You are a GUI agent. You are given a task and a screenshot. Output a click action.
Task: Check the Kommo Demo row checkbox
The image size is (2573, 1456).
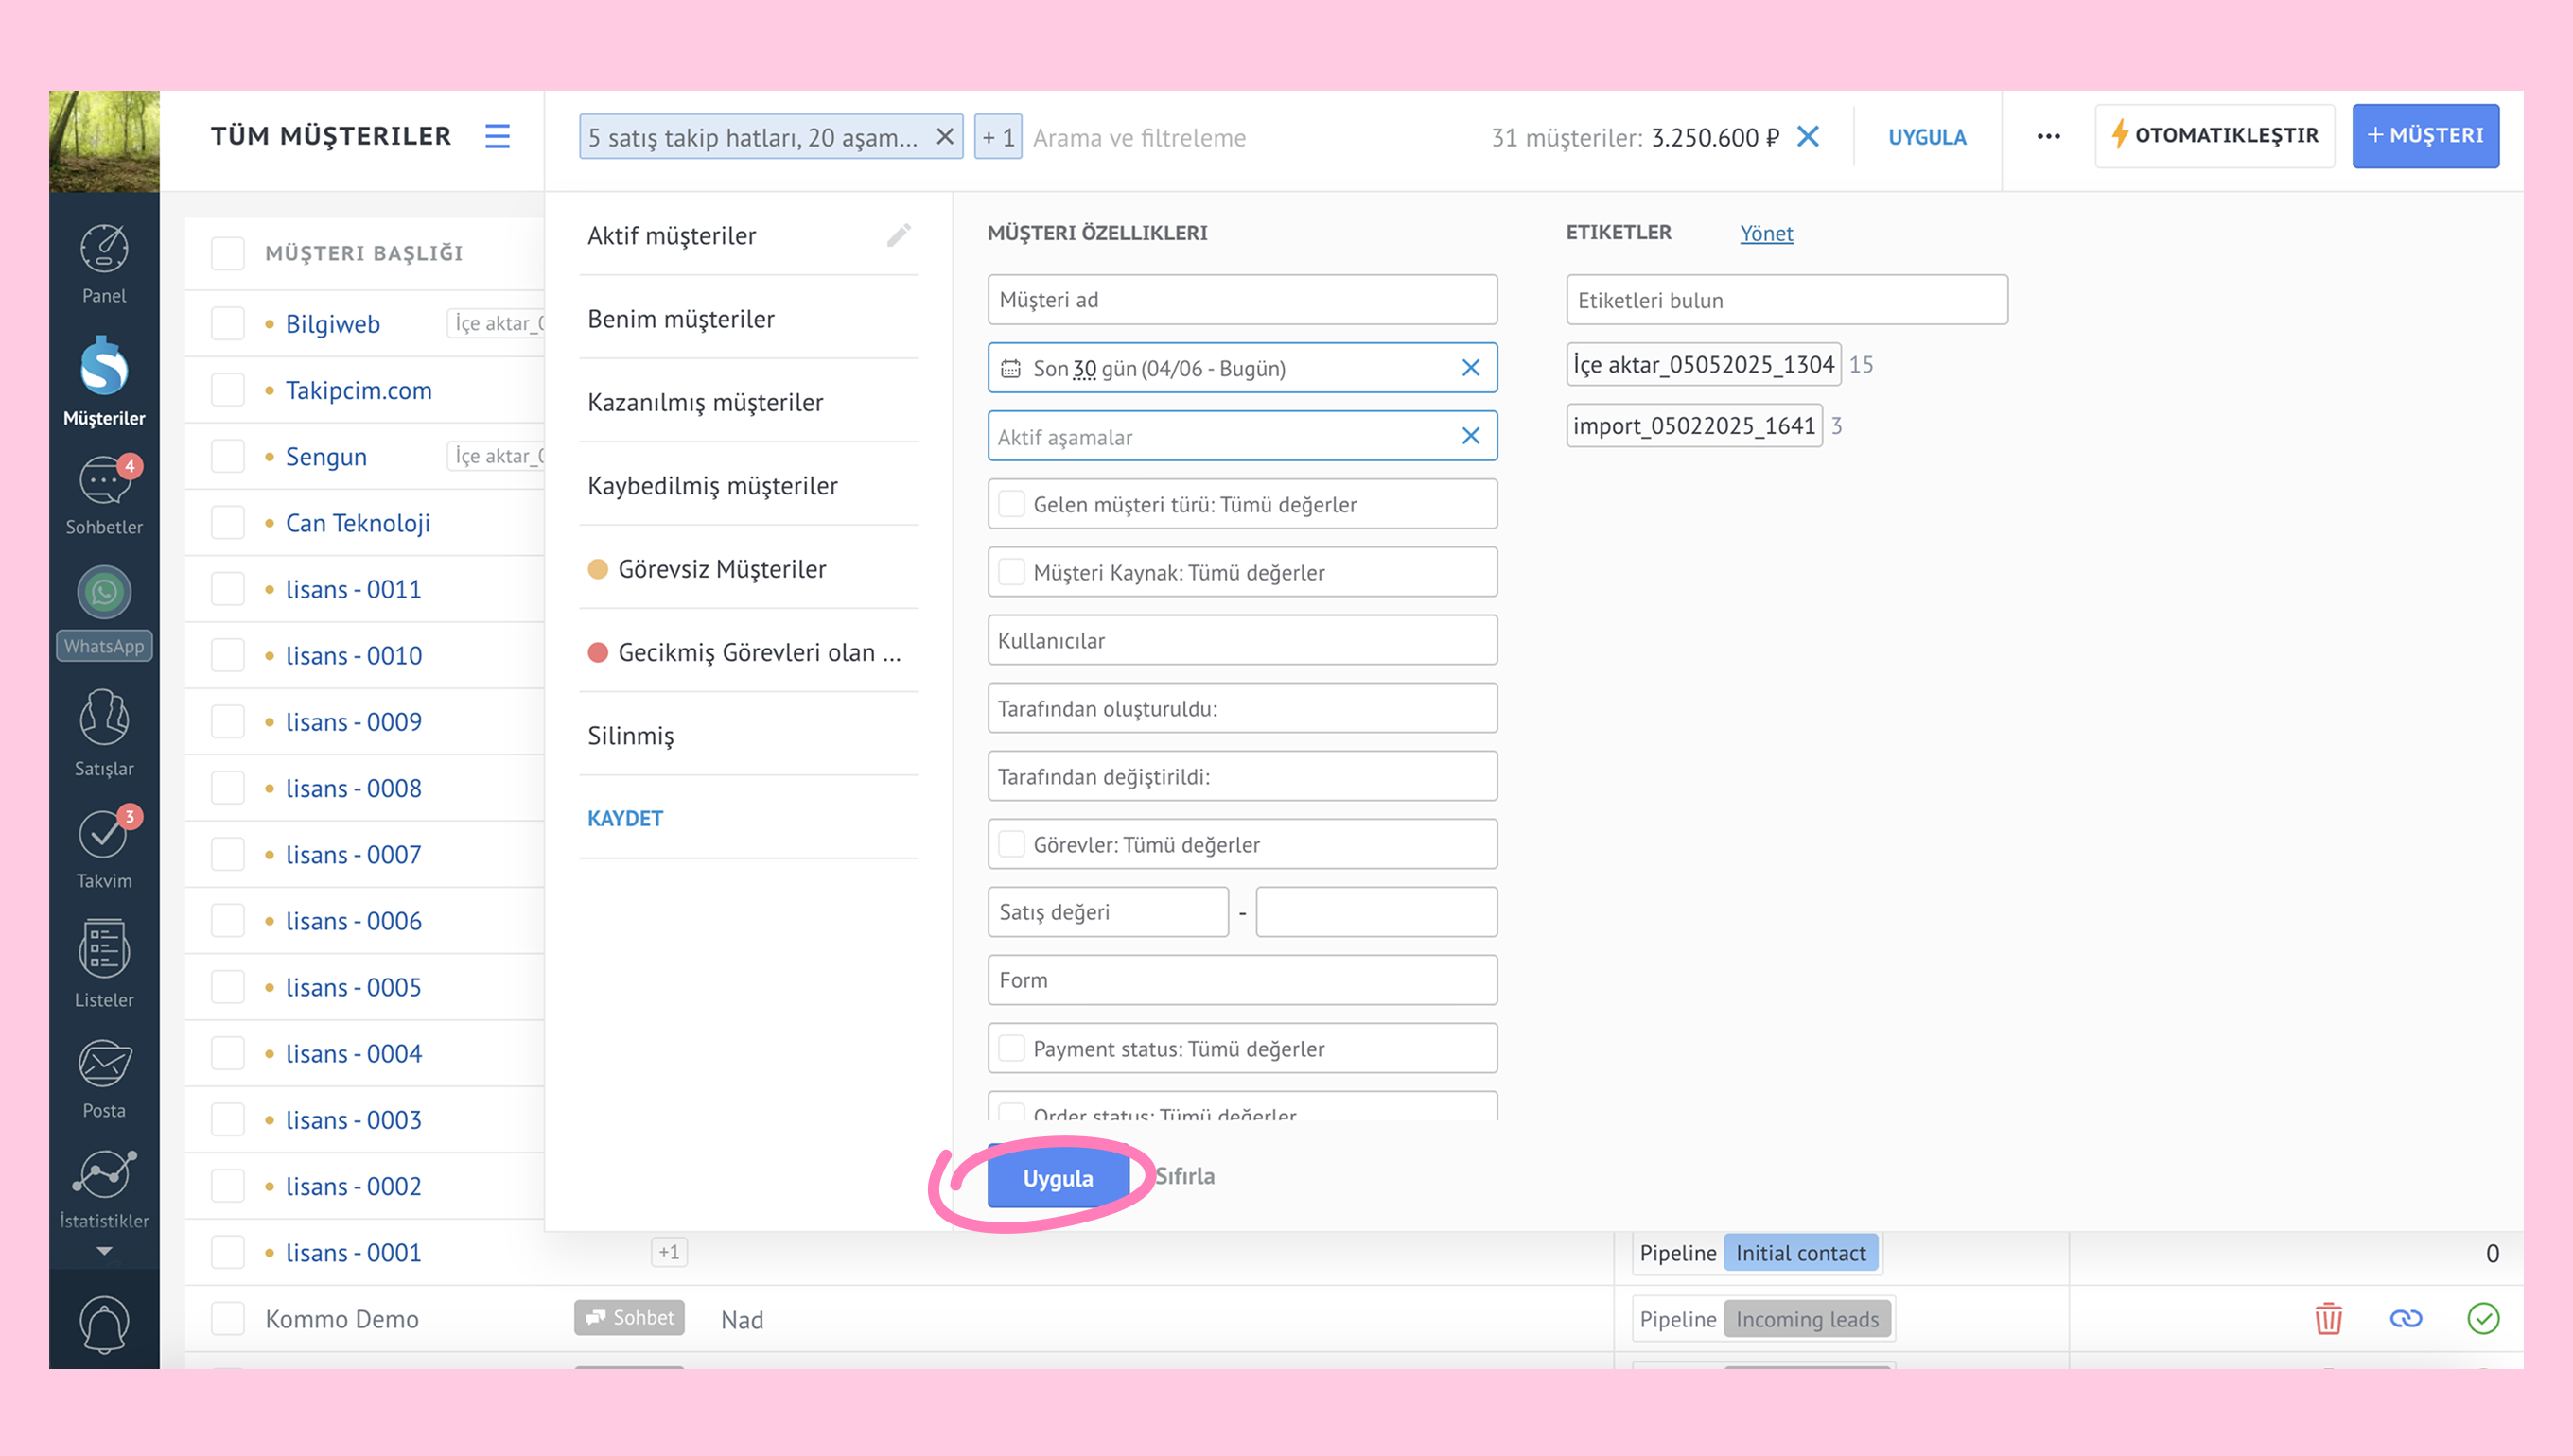227,1319
